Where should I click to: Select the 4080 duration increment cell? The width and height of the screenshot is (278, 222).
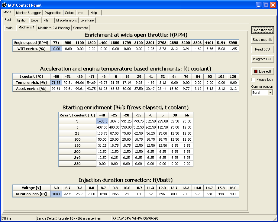coord(56,194)
